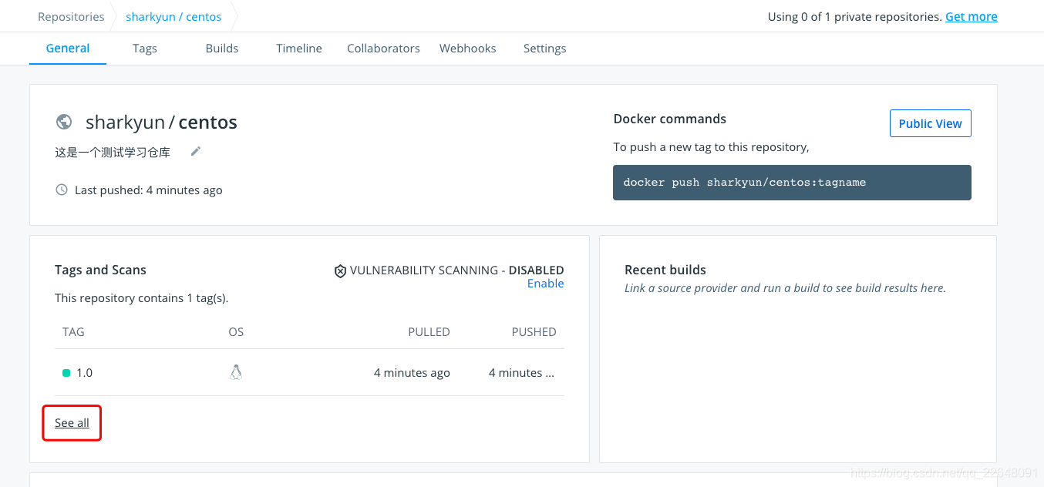Click the globe public repository icon

pos(64,122)
